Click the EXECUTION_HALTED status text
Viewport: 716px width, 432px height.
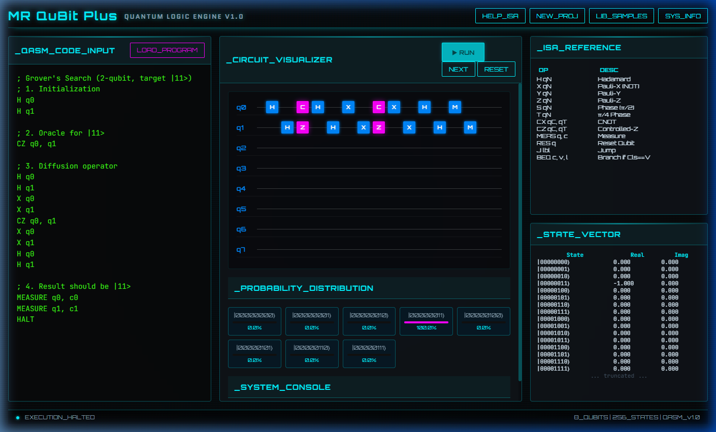click(x=60, y=417)
